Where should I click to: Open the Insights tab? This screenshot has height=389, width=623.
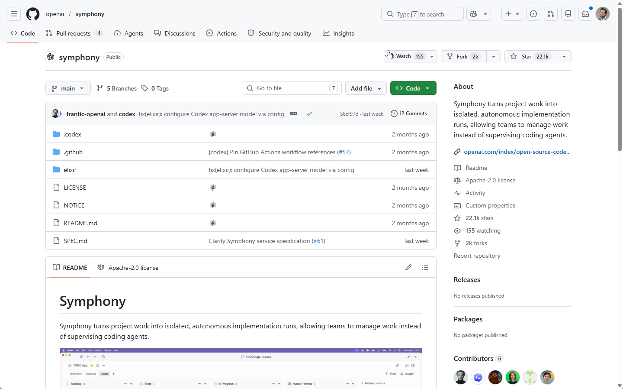tap(338, 33)
